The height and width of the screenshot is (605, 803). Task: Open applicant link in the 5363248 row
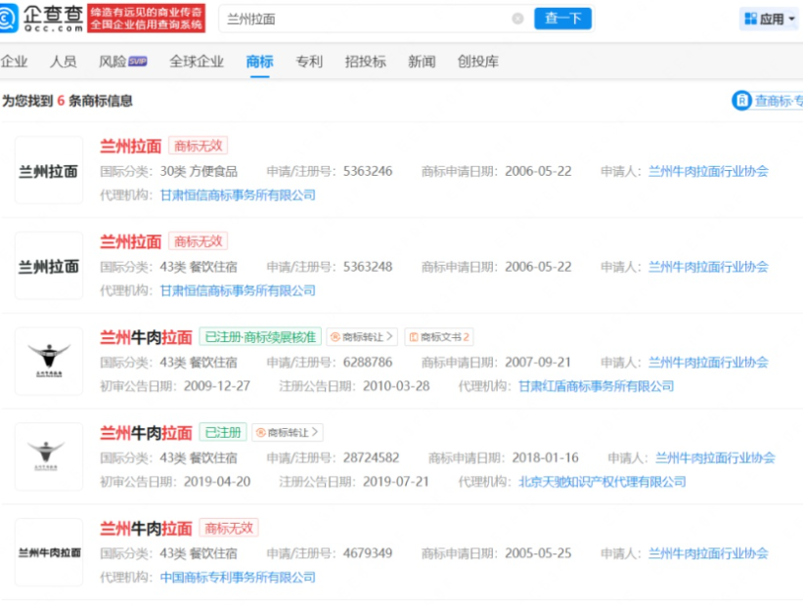coord(708,267)
